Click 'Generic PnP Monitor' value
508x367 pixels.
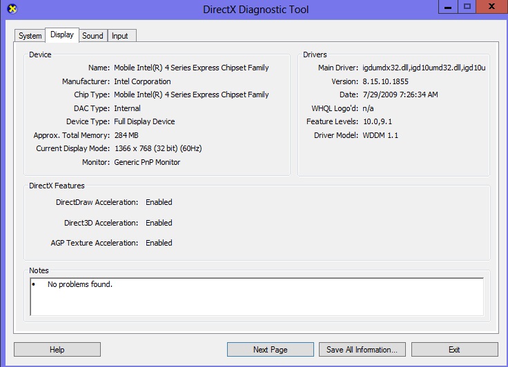click(x=147, y=162)
